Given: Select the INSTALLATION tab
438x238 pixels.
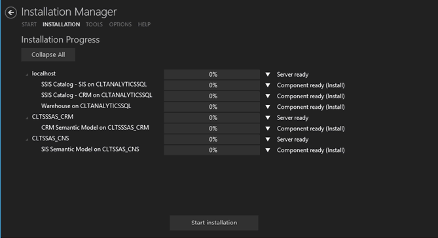Looking at the screenshot, I should coord(61,25).
